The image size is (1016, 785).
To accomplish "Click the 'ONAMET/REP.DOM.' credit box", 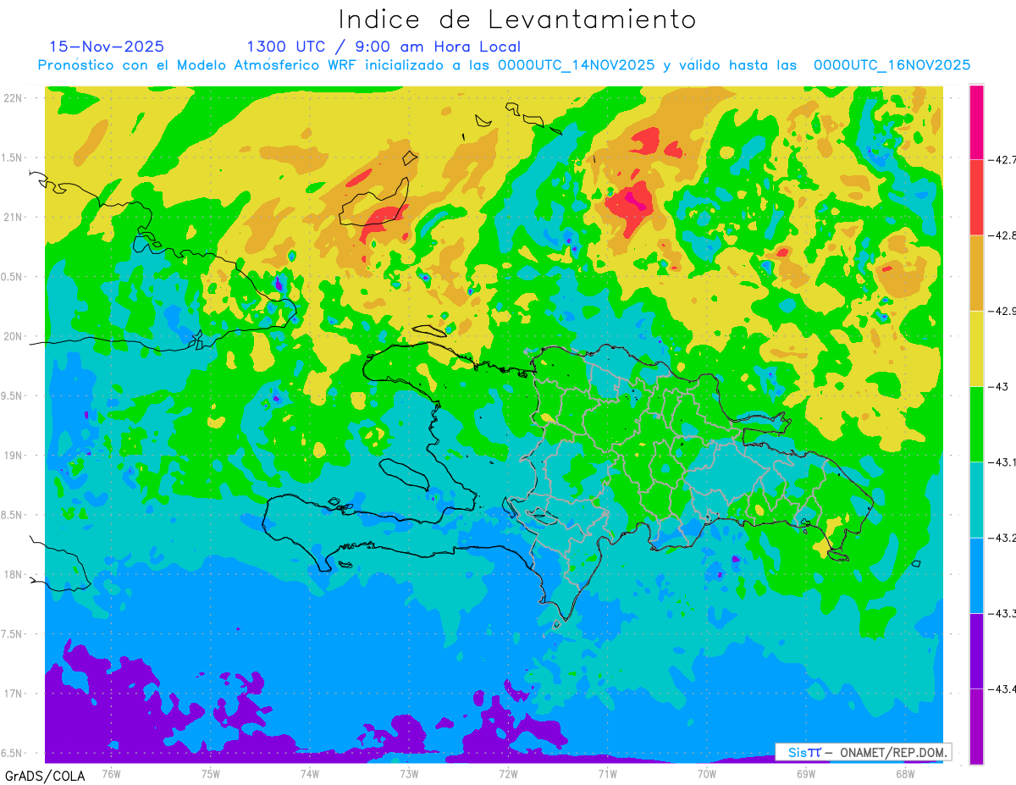I will (863, 752).
